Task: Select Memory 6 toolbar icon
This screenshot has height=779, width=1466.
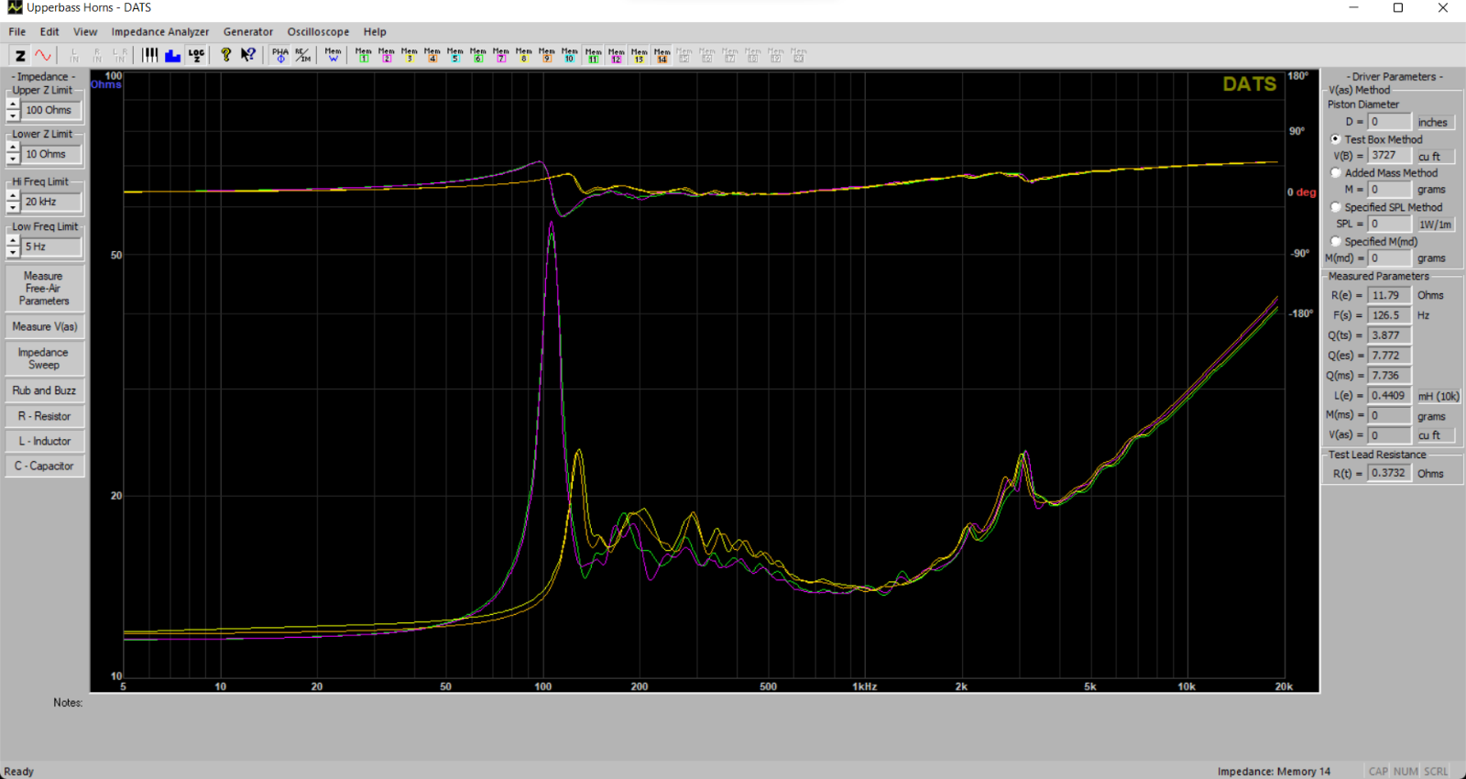Action: [x=478, y=56]
